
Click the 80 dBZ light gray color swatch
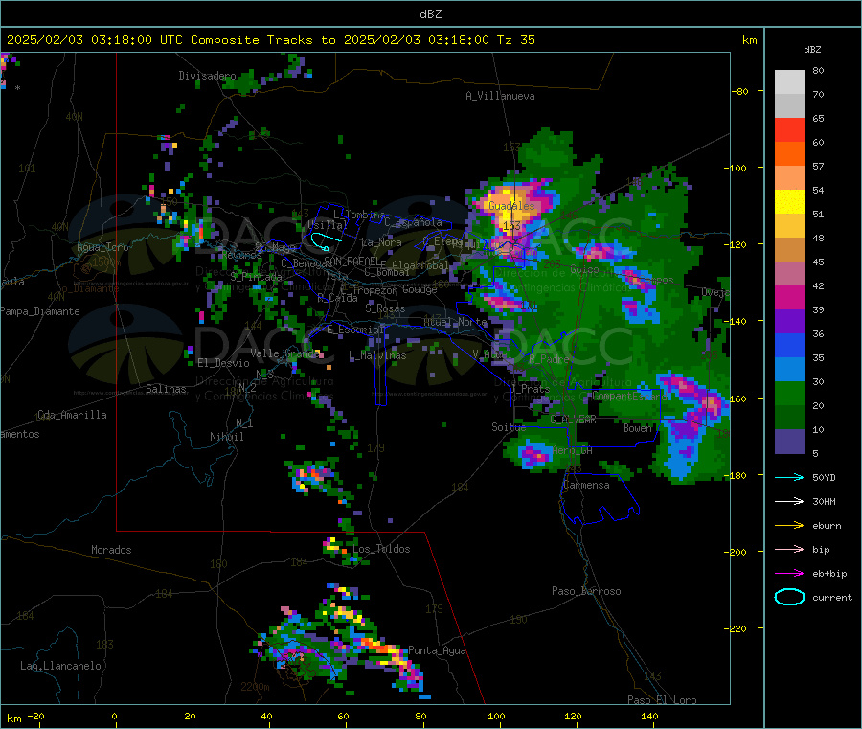tap(789, 82)
